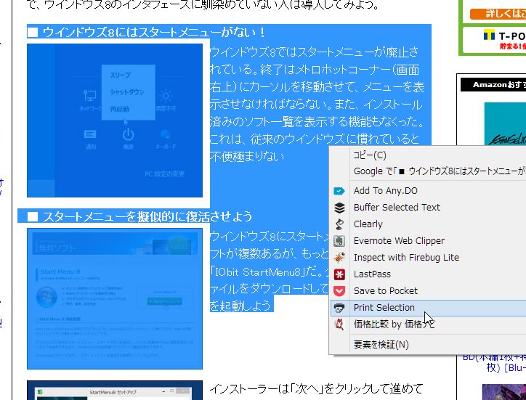This screenshot has width=526, height=400.
Task: Click the Firebug Lite bug icon
Action: (x=339, y=258)
